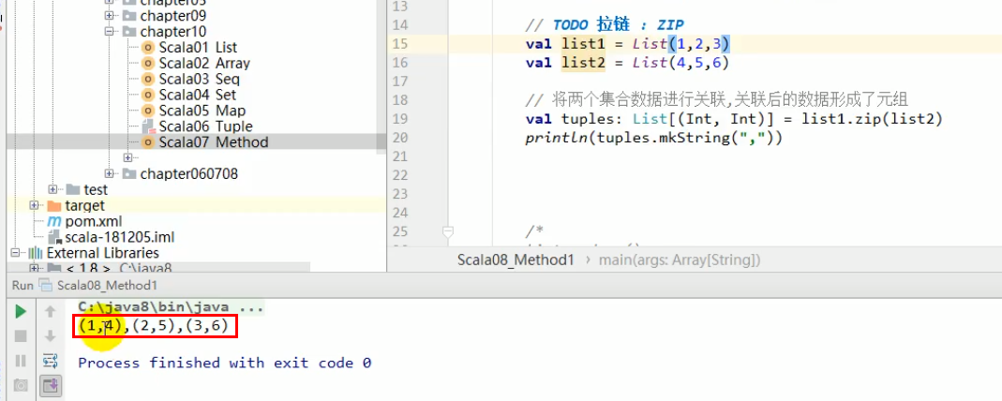Viewport: 1002px width, 401px height.
Task: Click the gutter at line number 19
Action: (x=400, y=119)
